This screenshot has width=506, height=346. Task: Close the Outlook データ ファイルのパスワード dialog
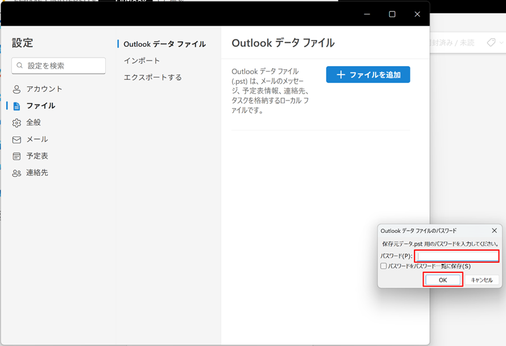495,231
